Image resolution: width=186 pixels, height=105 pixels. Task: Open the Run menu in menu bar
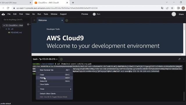coord(39,14)
